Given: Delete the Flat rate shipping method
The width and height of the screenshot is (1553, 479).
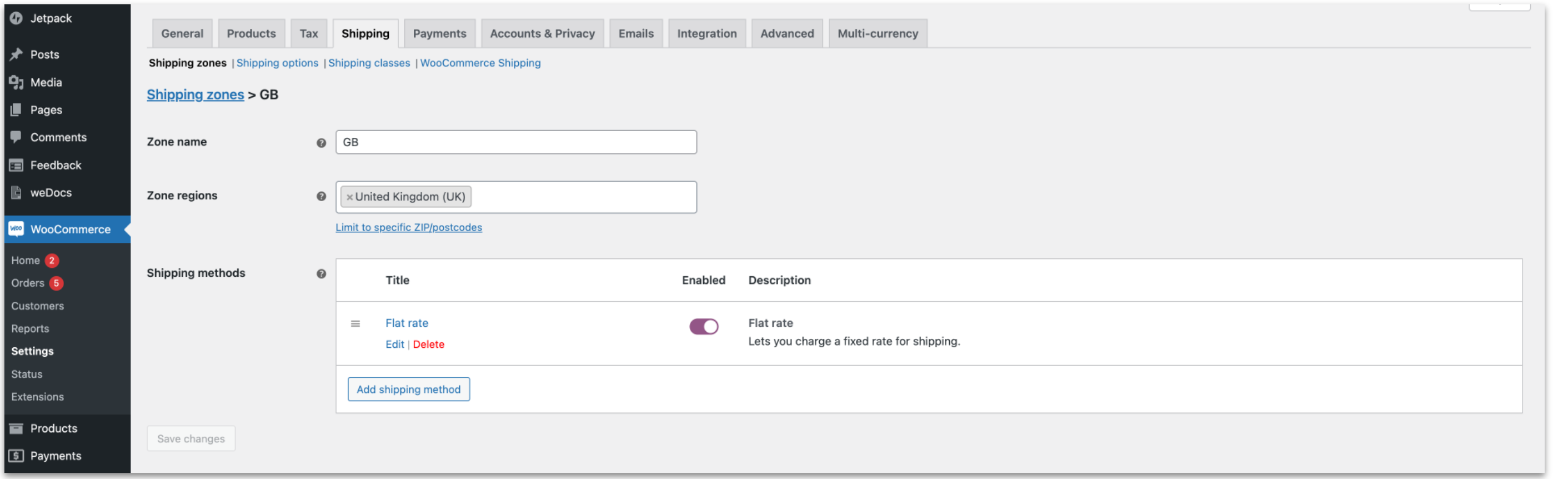Looking at the screenshot, I should point(428,345).
